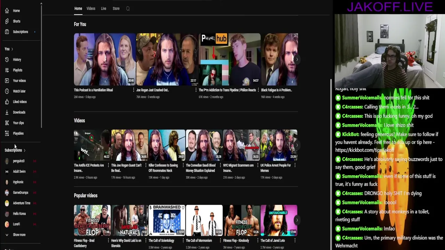The height and width of the screenshot is (250, 445).
Task: Play 'This Joe Rogan Guest Can't Be Real' thumbnail
Action: point(129,145)
